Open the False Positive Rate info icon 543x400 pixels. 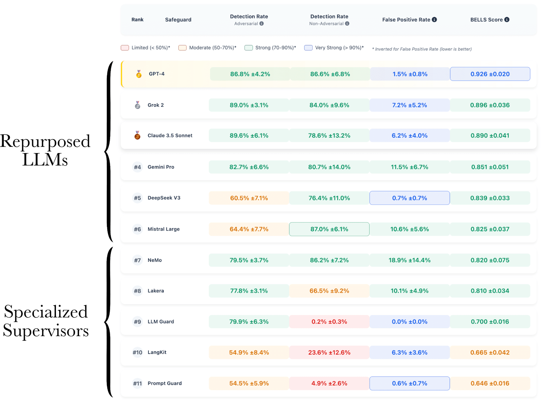pos(434,20)
